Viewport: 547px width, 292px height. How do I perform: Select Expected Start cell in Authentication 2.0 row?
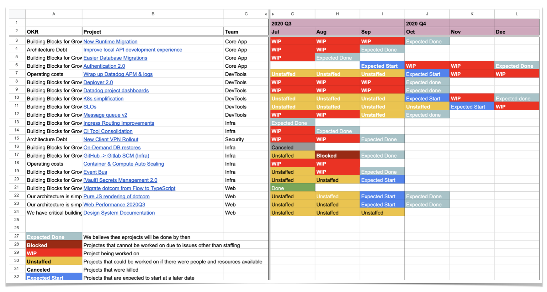click(382, 66)
